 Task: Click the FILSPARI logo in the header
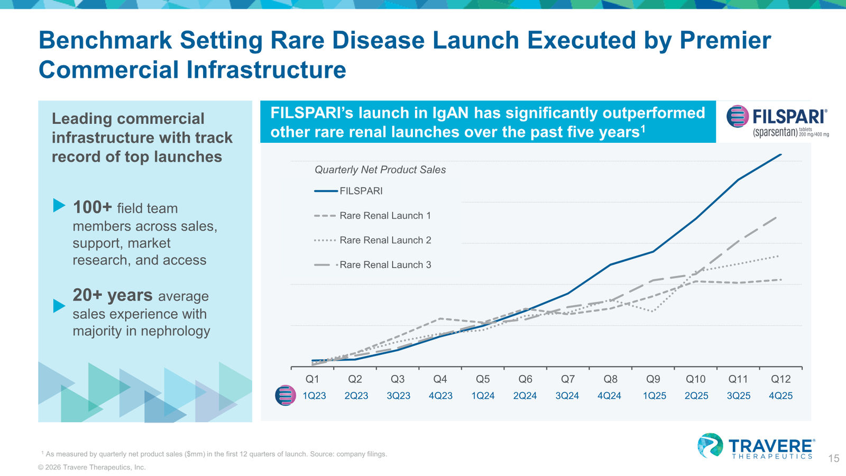coord(777,121)
